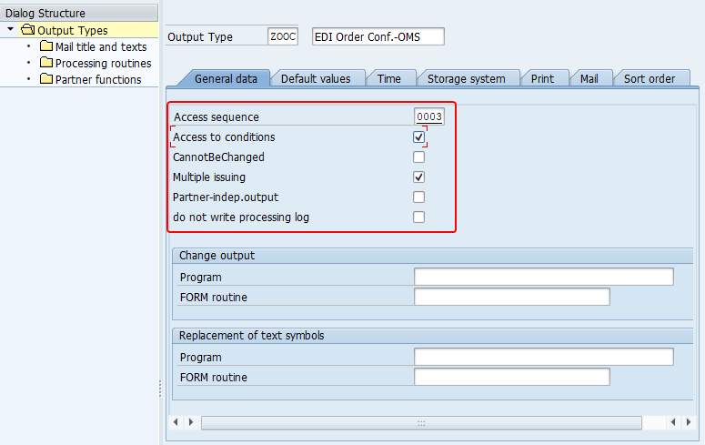Open the Sort order tab

click(x=650, y=79)
